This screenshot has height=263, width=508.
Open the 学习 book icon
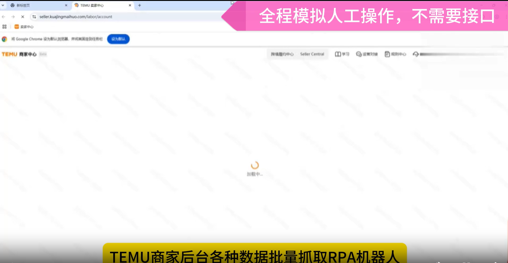(338, 54)
